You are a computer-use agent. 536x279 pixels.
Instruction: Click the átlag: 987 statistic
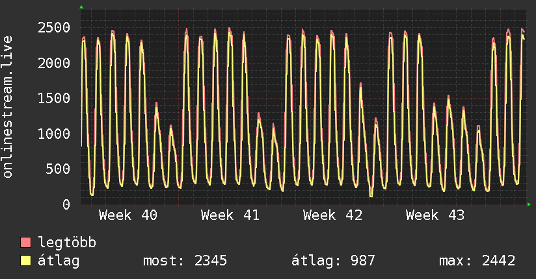point(333,261)
